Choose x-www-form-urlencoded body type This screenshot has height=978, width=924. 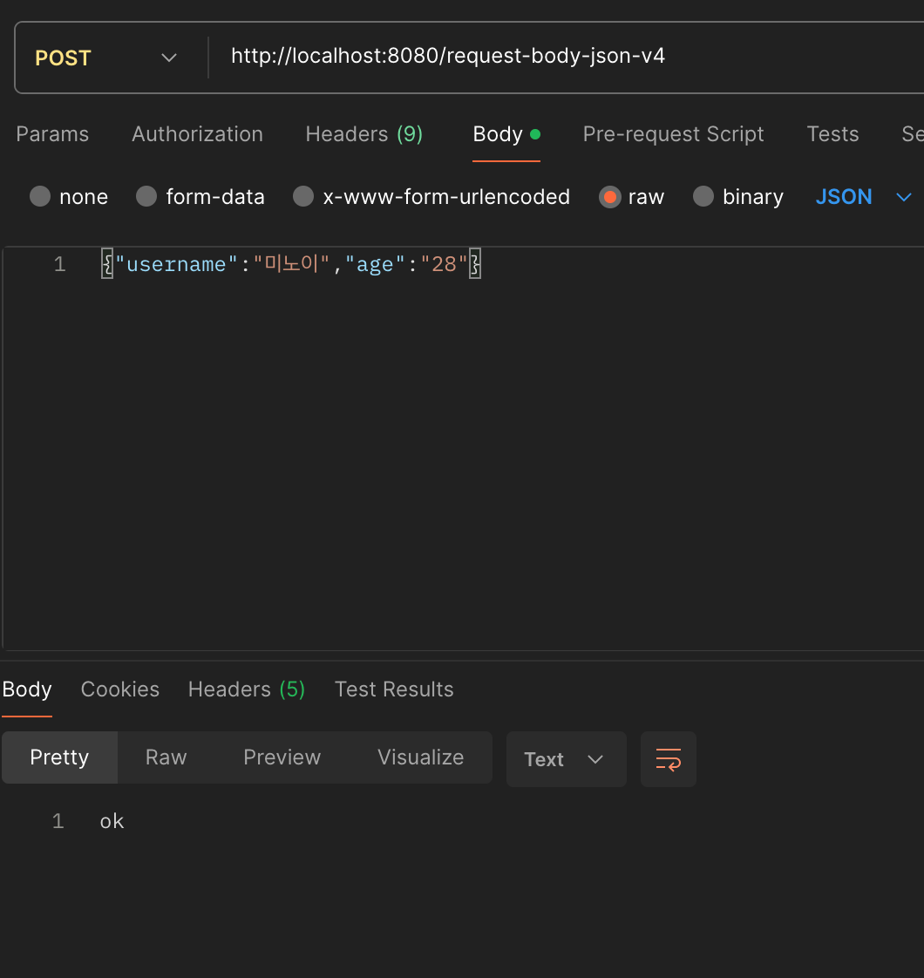click(x=431, y=197)
